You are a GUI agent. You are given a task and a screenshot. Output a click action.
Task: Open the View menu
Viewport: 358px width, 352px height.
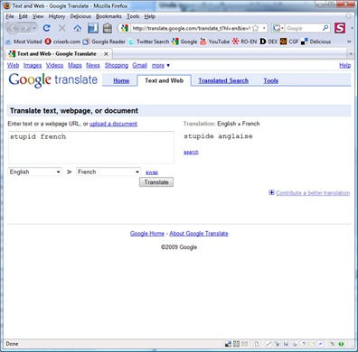tap(38, 16)
